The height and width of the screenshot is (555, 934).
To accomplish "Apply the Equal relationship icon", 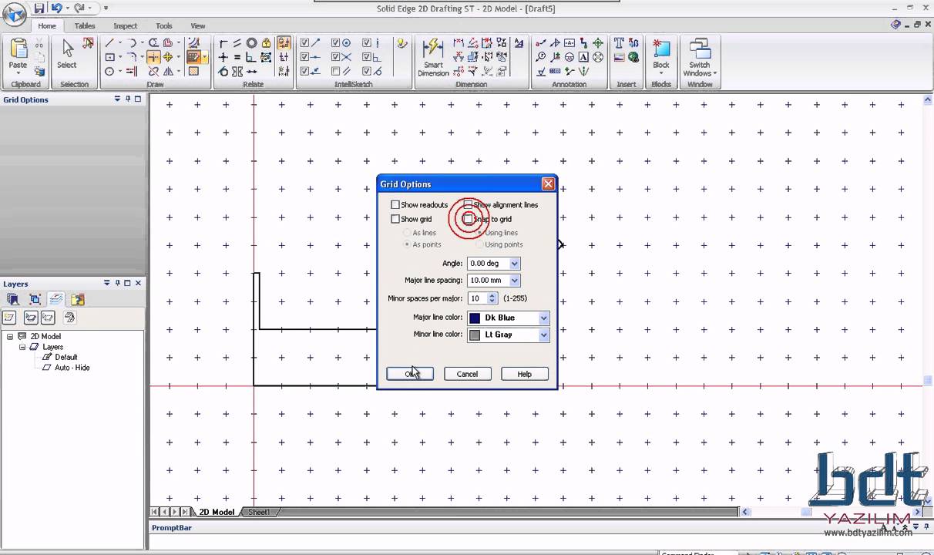I will pyautogui.click(x=237, y=57).
